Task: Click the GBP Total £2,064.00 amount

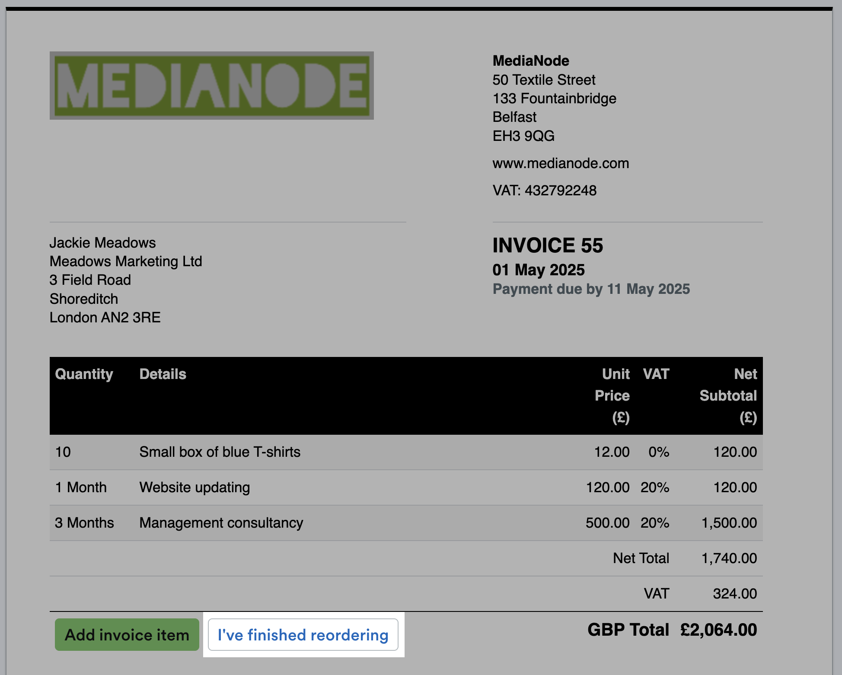Action: tap(718, 630)
